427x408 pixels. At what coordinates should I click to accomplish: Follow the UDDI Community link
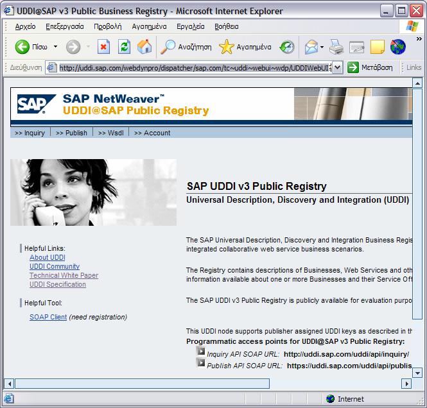point(55,266)
